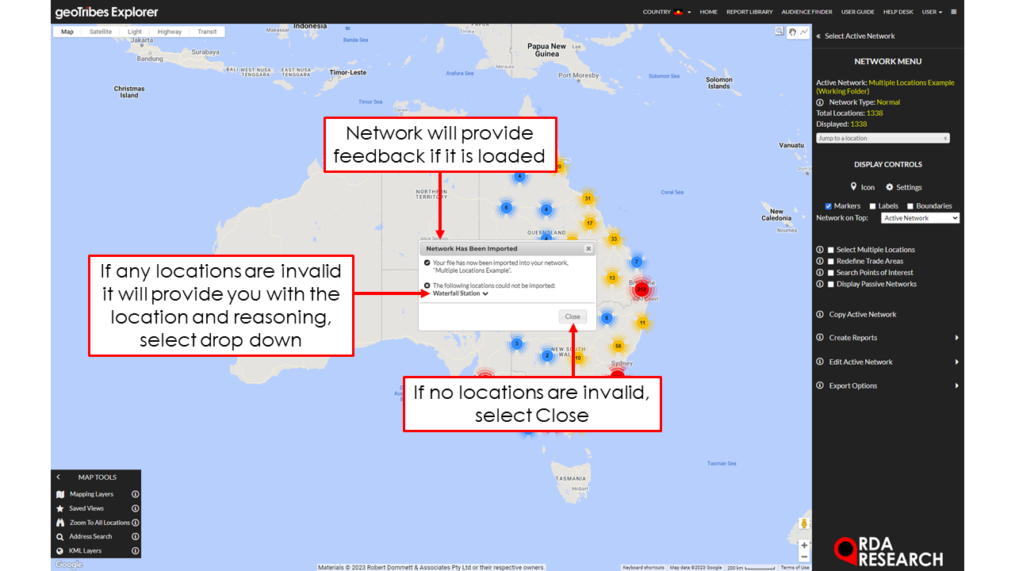This screenshot has width=1015, height=571.
Task: Click the back chevrons beside Select Active Network
Action: 818,36
